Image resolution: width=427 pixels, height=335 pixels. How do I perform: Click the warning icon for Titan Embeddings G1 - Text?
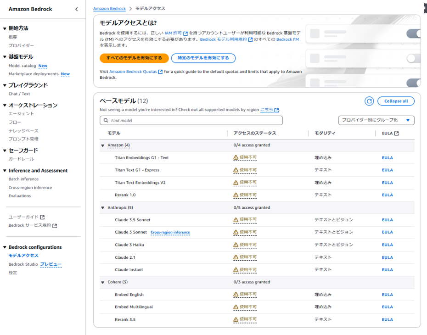click(236, 157)
